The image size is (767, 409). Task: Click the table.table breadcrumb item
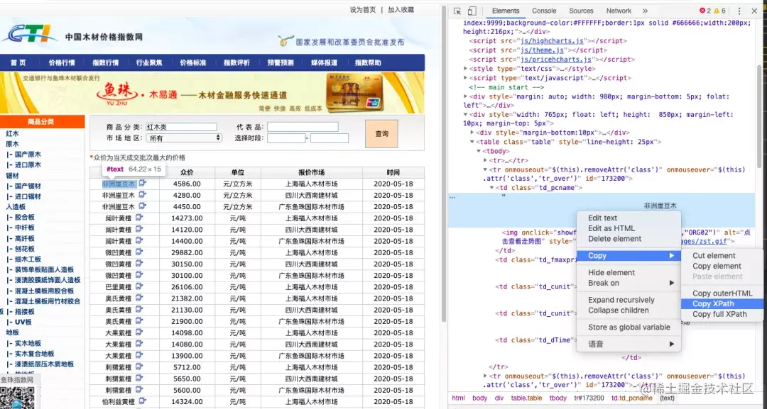pos(526,398)
